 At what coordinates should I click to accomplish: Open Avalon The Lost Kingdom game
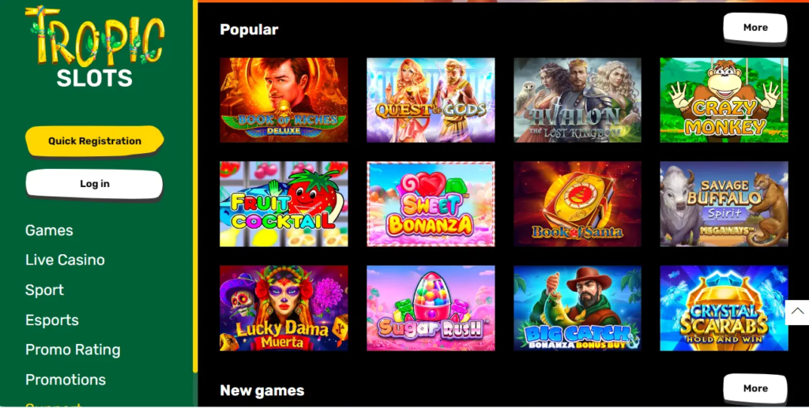[578, 100]
